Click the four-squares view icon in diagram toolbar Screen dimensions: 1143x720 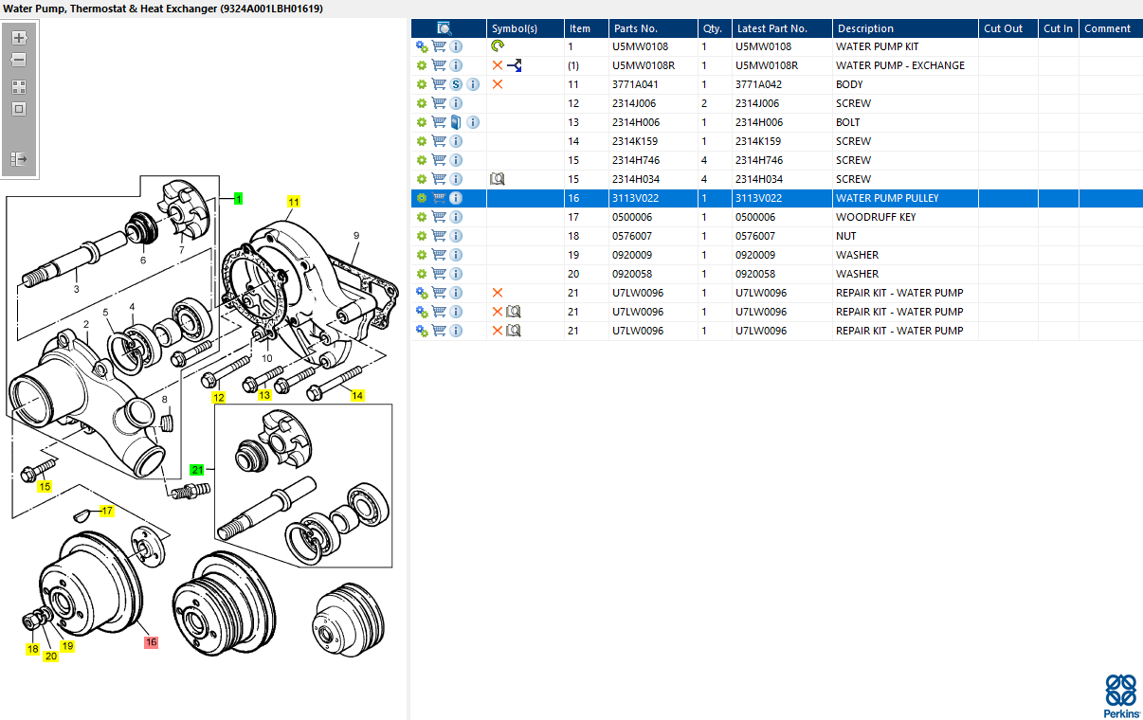pyautogui.click(x=18, y=86)
